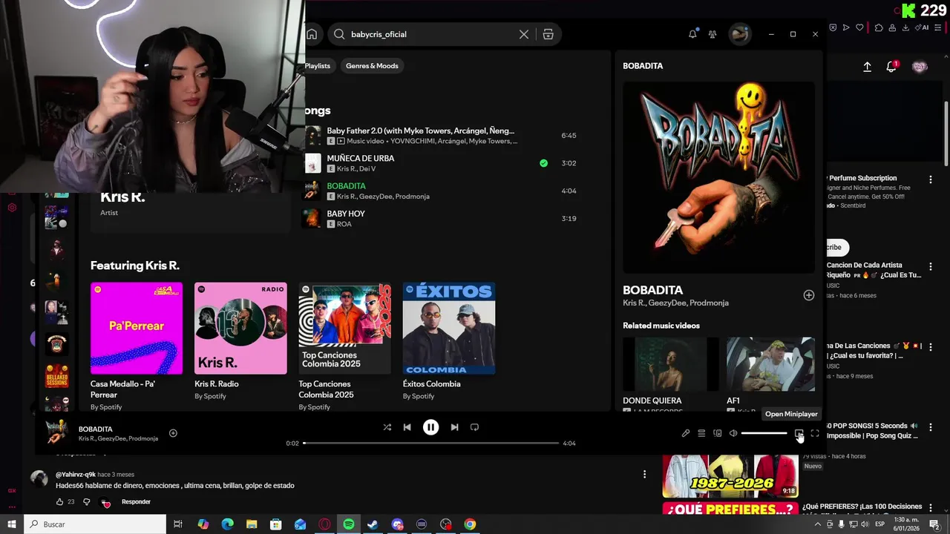Toggle shuffle in Spotify player

[387, 427]
